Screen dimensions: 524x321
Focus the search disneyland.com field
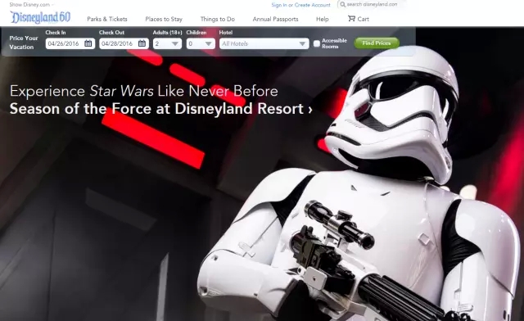click(x=372, y=4)
